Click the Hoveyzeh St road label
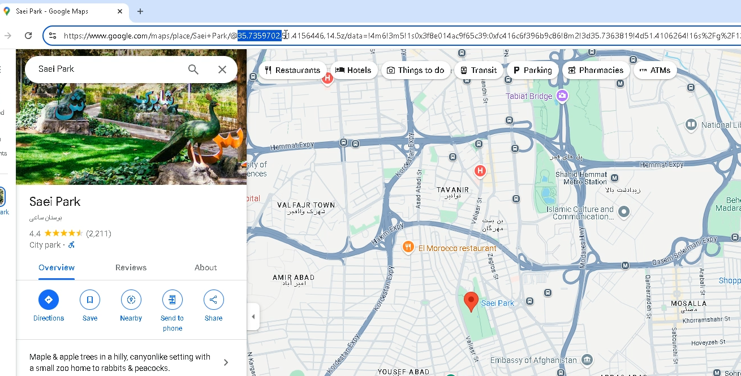 point(708,343)
